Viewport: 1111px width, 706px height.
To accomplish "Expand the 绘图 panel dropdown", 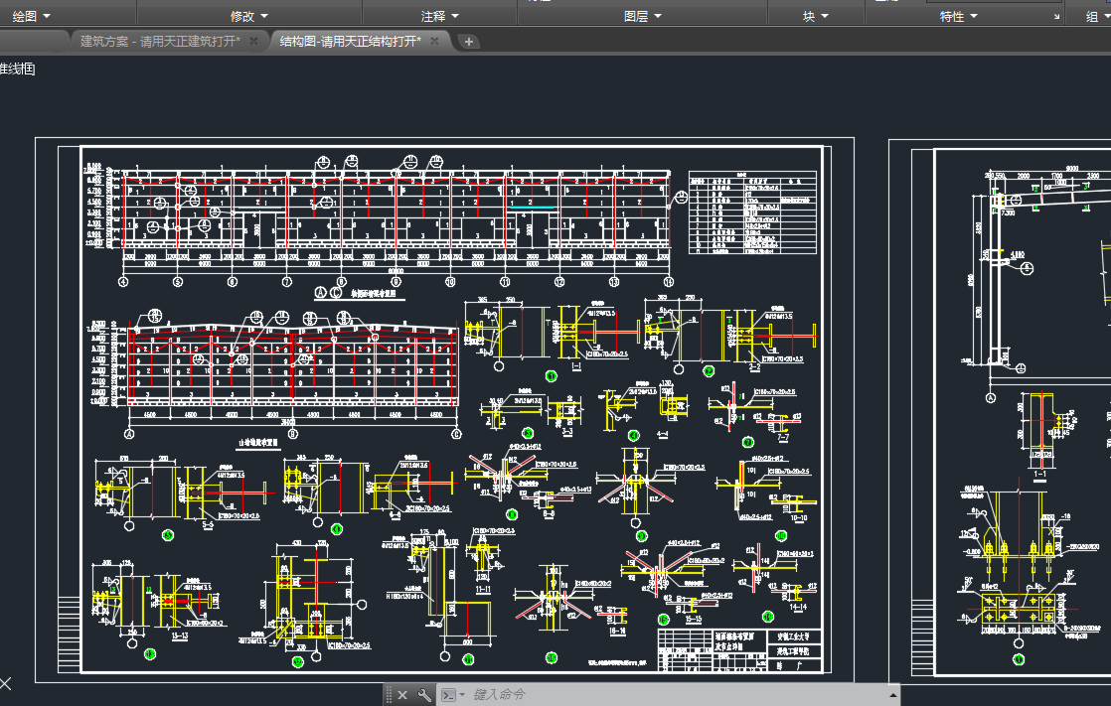I will point(46,17).
